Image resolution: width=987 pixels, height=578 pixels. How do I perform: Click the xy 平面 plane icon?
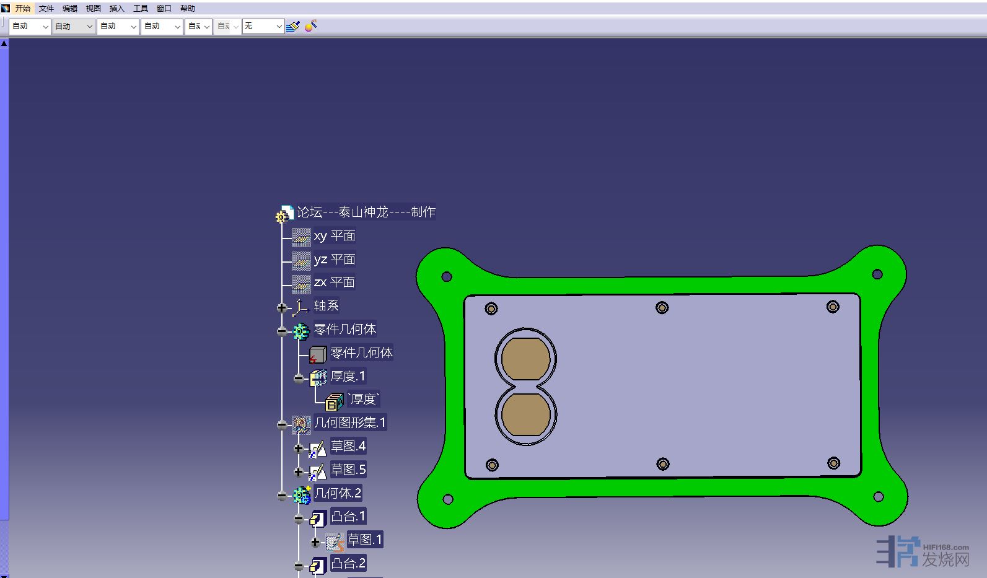[x=301, y=237]
